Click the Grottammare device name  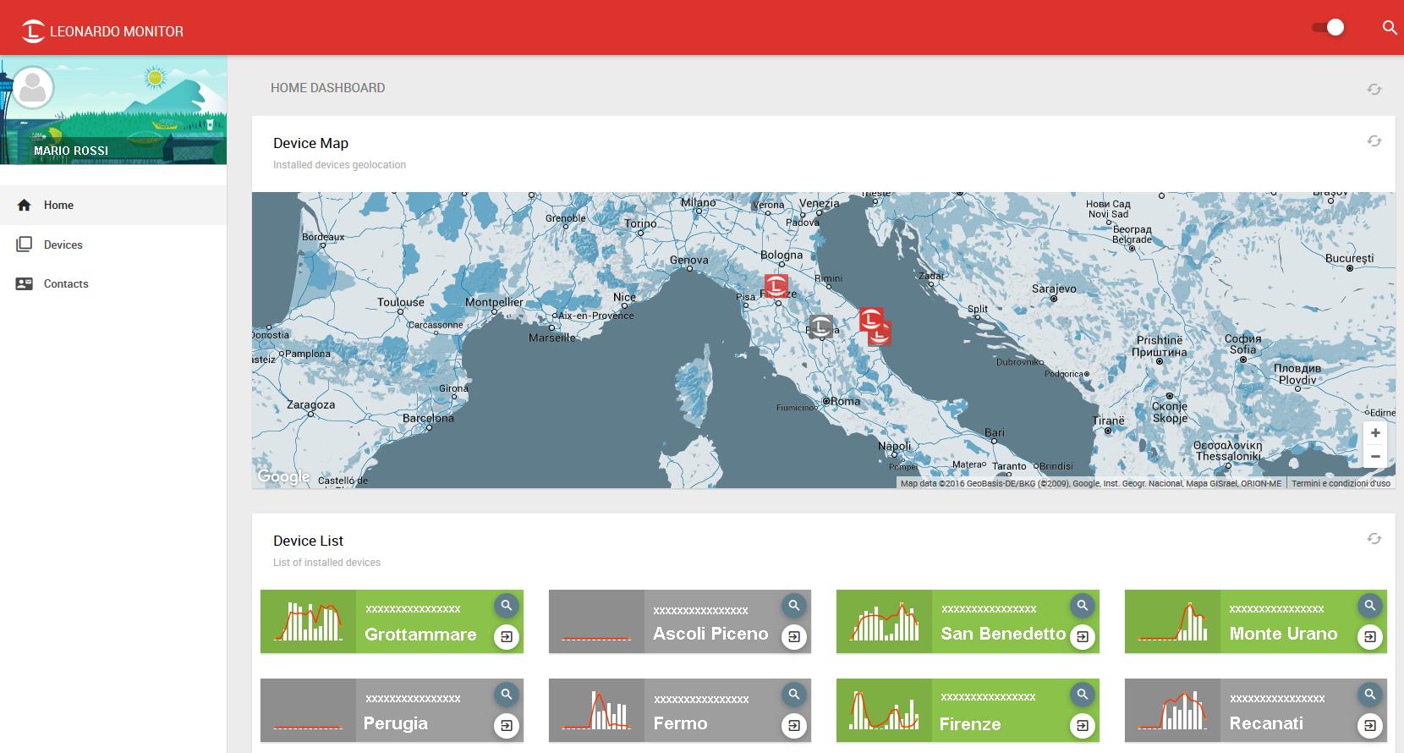[420, 635]
